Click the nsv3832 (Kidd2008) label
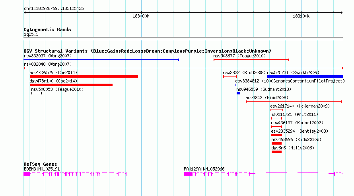Viewport: 354px width, 196px height. (x=244, y=73)
